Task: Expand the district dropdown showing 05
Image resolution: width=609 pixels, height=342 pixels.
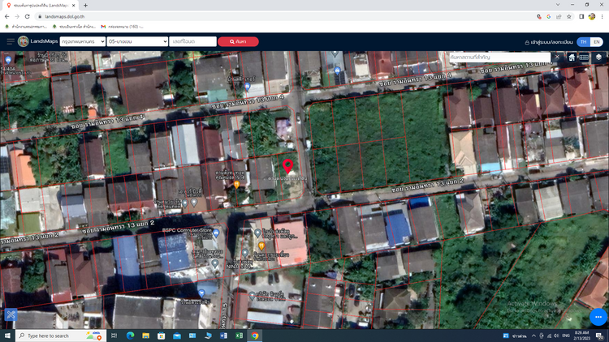Action: tap(137, 41)
